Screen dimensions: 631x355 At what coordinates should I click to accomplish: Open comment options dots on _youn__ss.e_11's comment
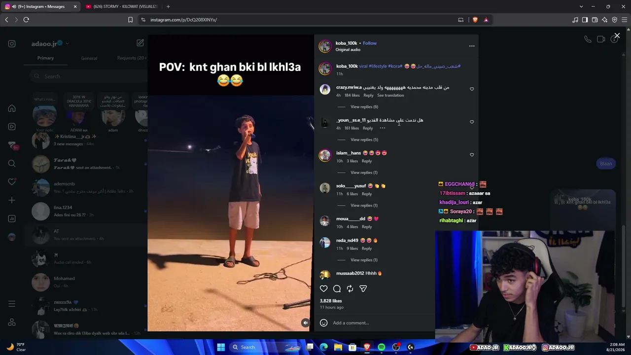point(383,128)
